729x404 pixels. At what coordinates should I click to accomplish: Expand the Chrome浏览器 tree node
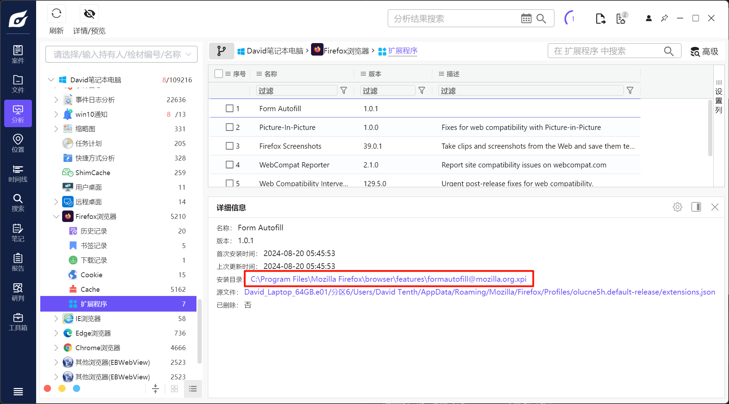56,348
